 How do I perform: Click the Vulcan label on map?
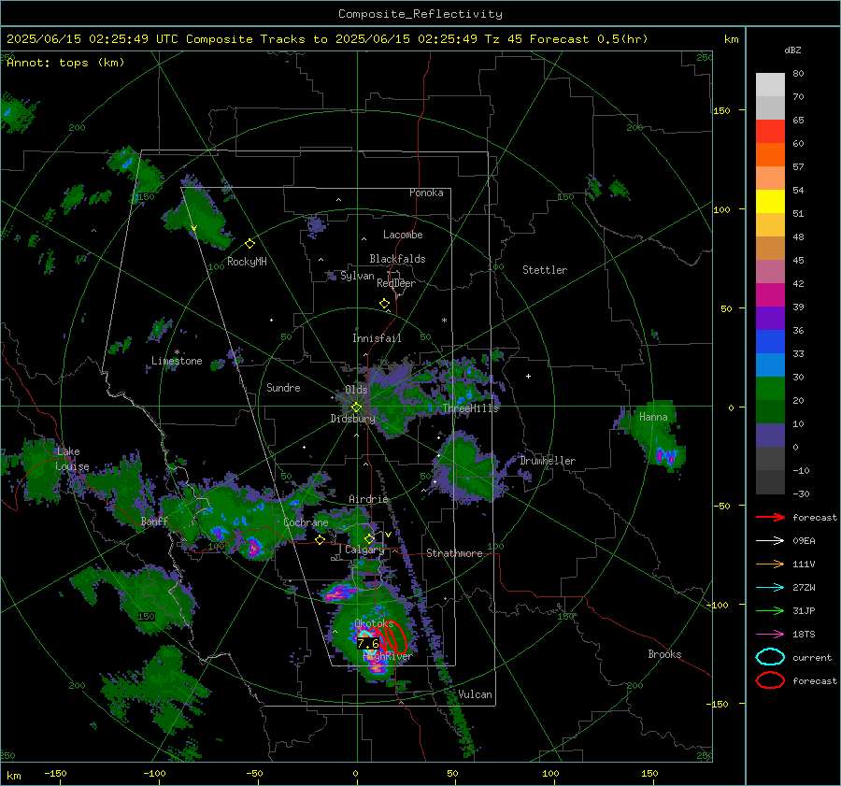pyautogui.click(x=475, y=694)
